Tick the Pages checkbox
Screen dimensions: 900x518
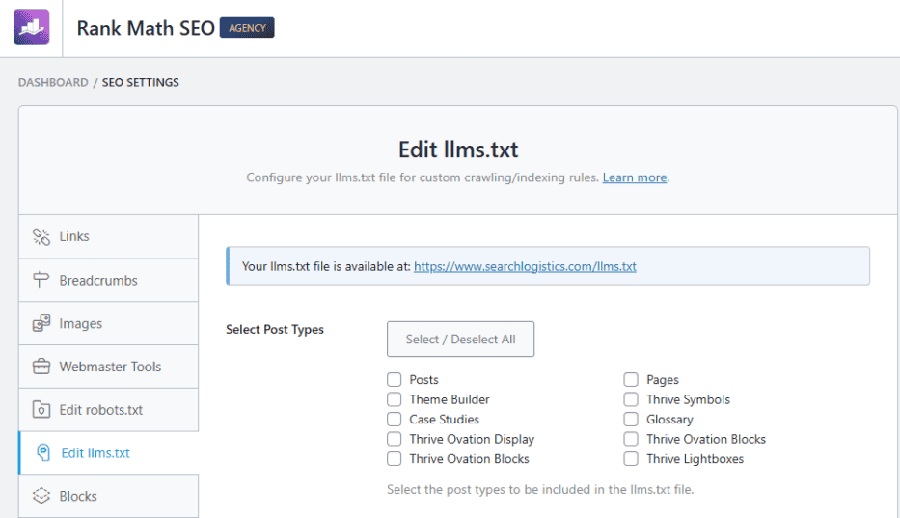(x=631, y=380)
